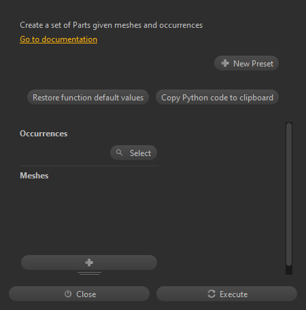Click the power icon on Close
The width and height of the screenshot is (306, 310).
[x=68, y=294]
